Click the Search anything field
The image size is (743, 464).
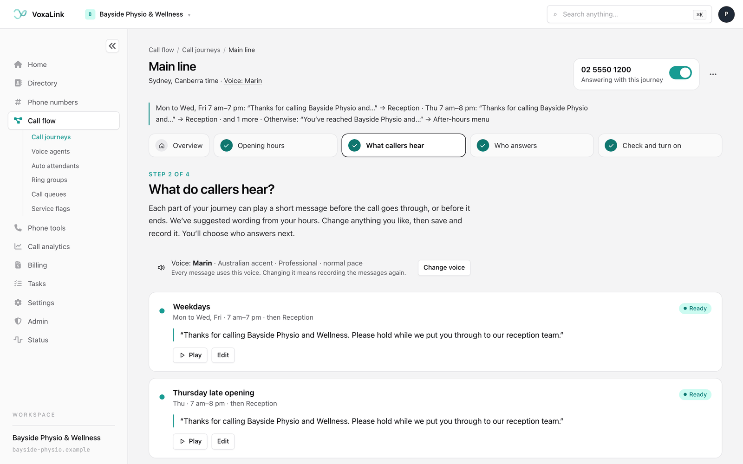click(x=629, y=14)
